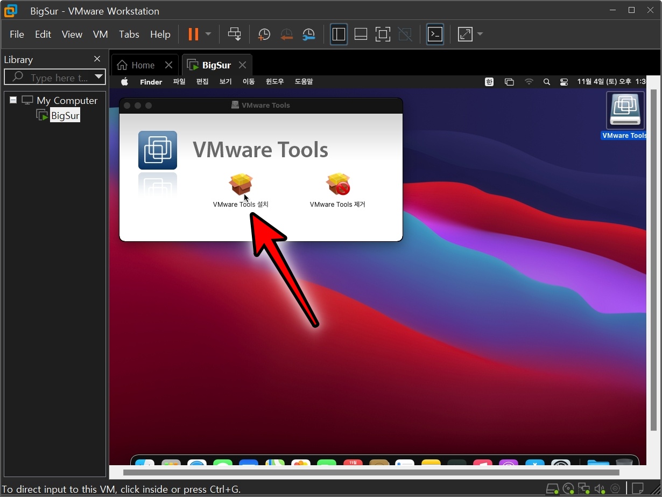
Task: Click the Unity mode toolbar icon
Action: coord(405,34)
